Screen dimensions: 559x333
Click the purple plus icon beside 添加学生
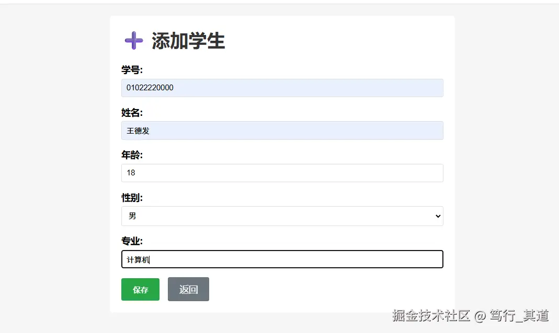tap(133, 41)
